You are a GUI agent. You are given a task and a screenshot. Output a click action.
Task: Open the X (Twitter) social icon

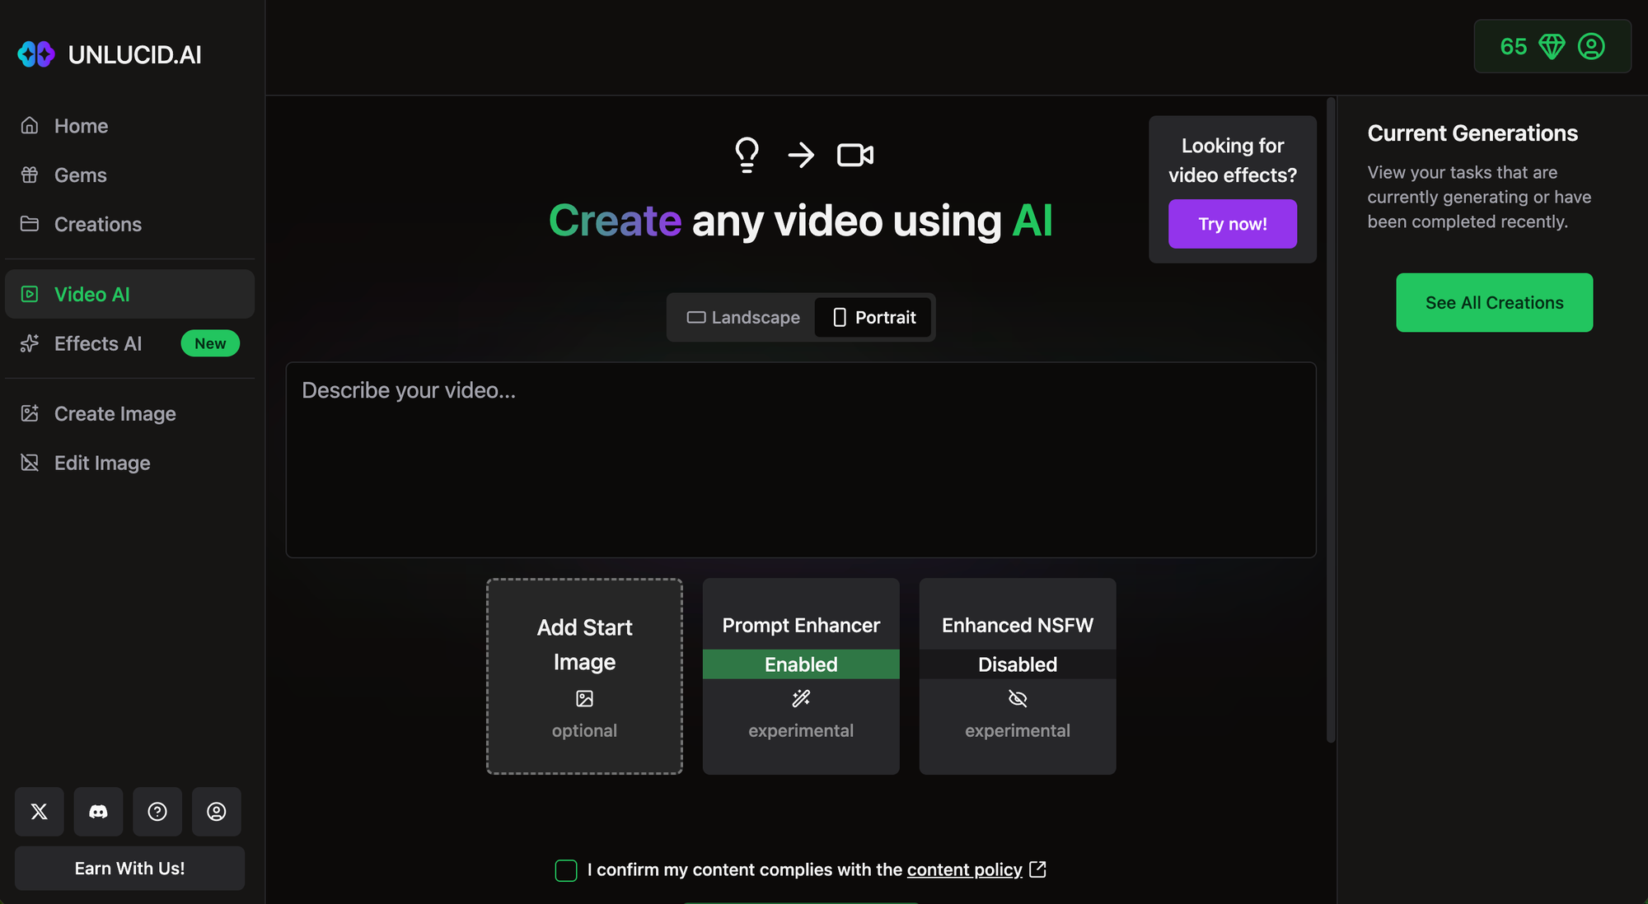click(x=39, y=812)
